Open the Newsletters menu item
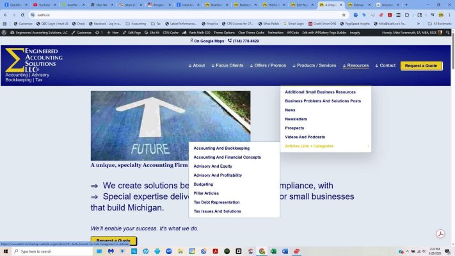 pos(296,119)
